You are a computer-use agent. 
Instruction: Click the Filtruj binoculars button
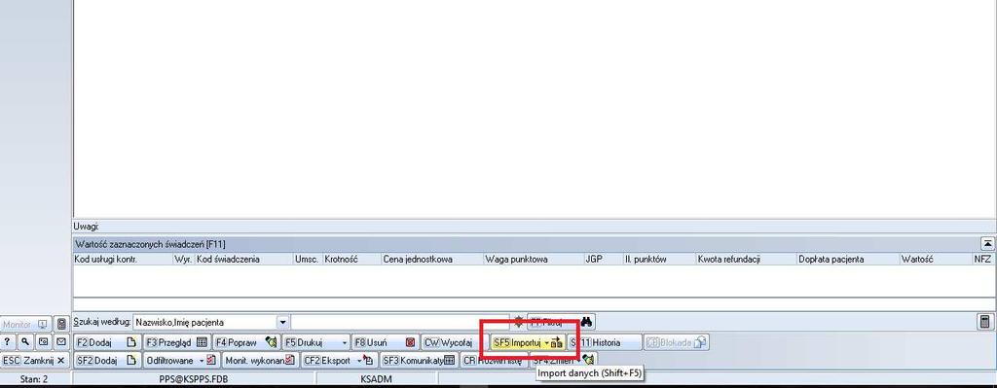(x=561, y=322)
